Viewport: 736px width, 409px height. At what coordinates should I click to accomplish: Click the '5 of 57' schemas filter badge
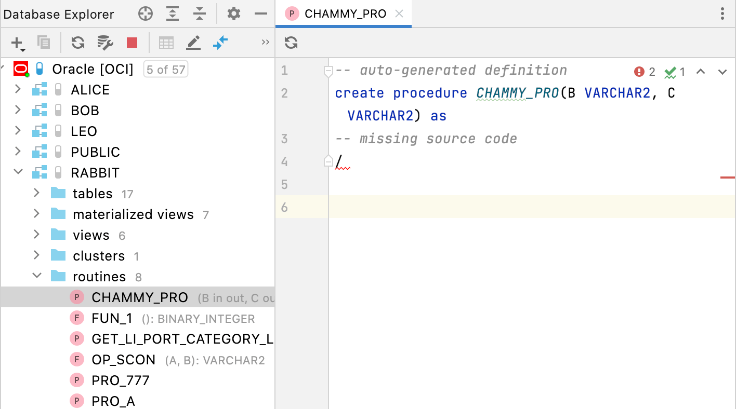(166, 70)
